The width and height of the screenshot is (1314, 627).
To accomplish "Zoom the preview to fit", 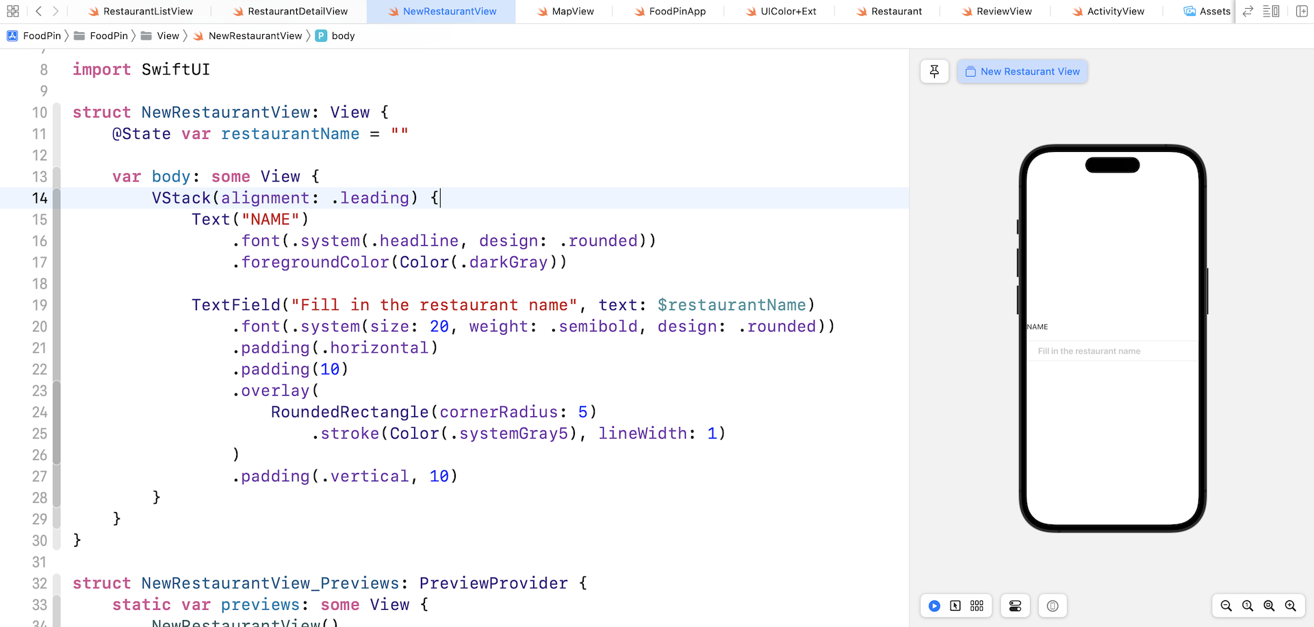I will pyautogui.click(x=1269, y=606).
